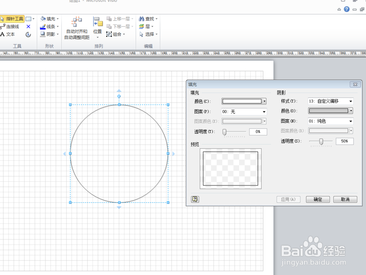The width and height of the screenshot is (366, 275).
Task: Click the Apply (应用 A) button
Action: (288, 199)
